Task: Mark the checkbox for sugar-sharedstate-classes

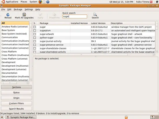Action: 35,48
